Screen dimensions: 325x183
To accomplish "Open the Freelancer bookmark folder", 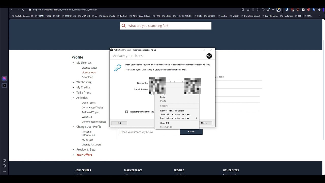I will click(x=287, y=16).
